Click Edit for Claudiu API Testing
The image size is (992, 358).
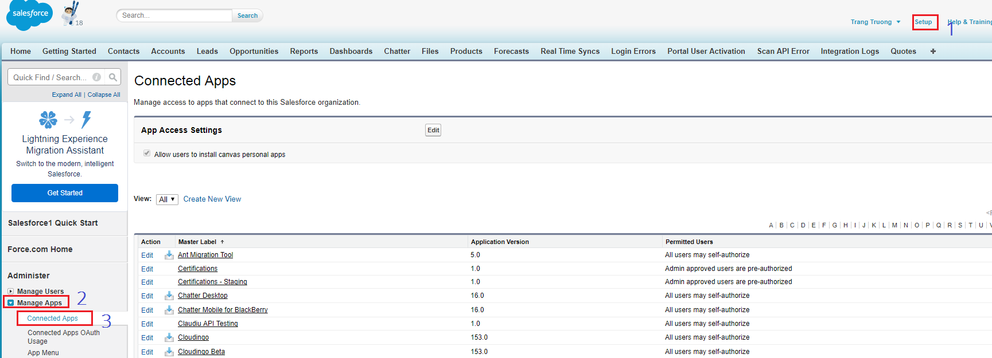(147, 324)
